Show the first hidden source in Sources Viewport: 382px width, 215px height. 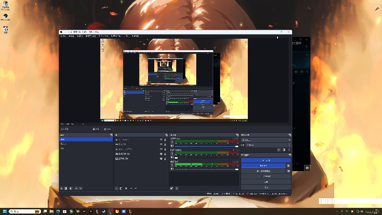161,140
